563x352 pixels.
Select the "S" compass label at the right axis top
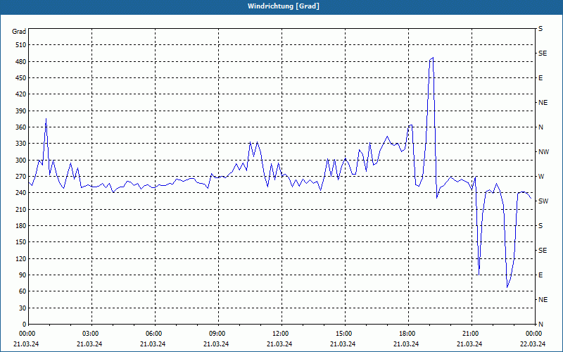tap(540, 29)
